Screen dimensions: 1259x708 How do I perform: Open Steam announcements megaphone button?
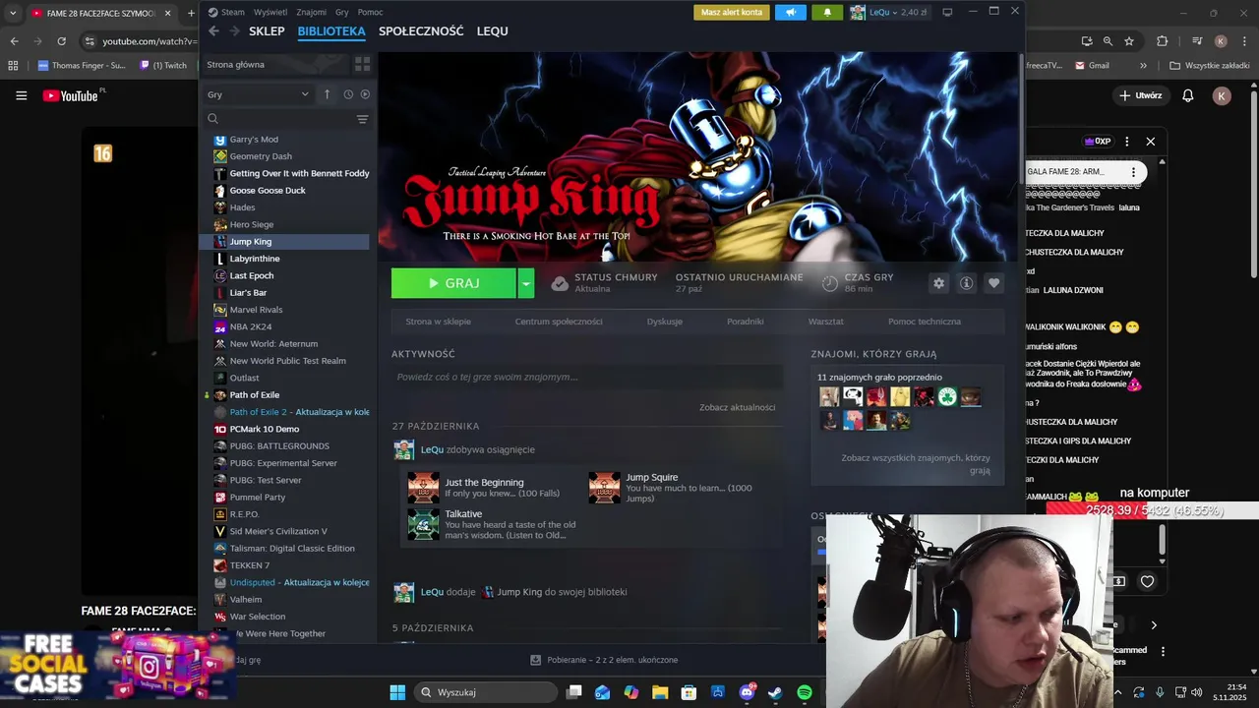point(790,13)
